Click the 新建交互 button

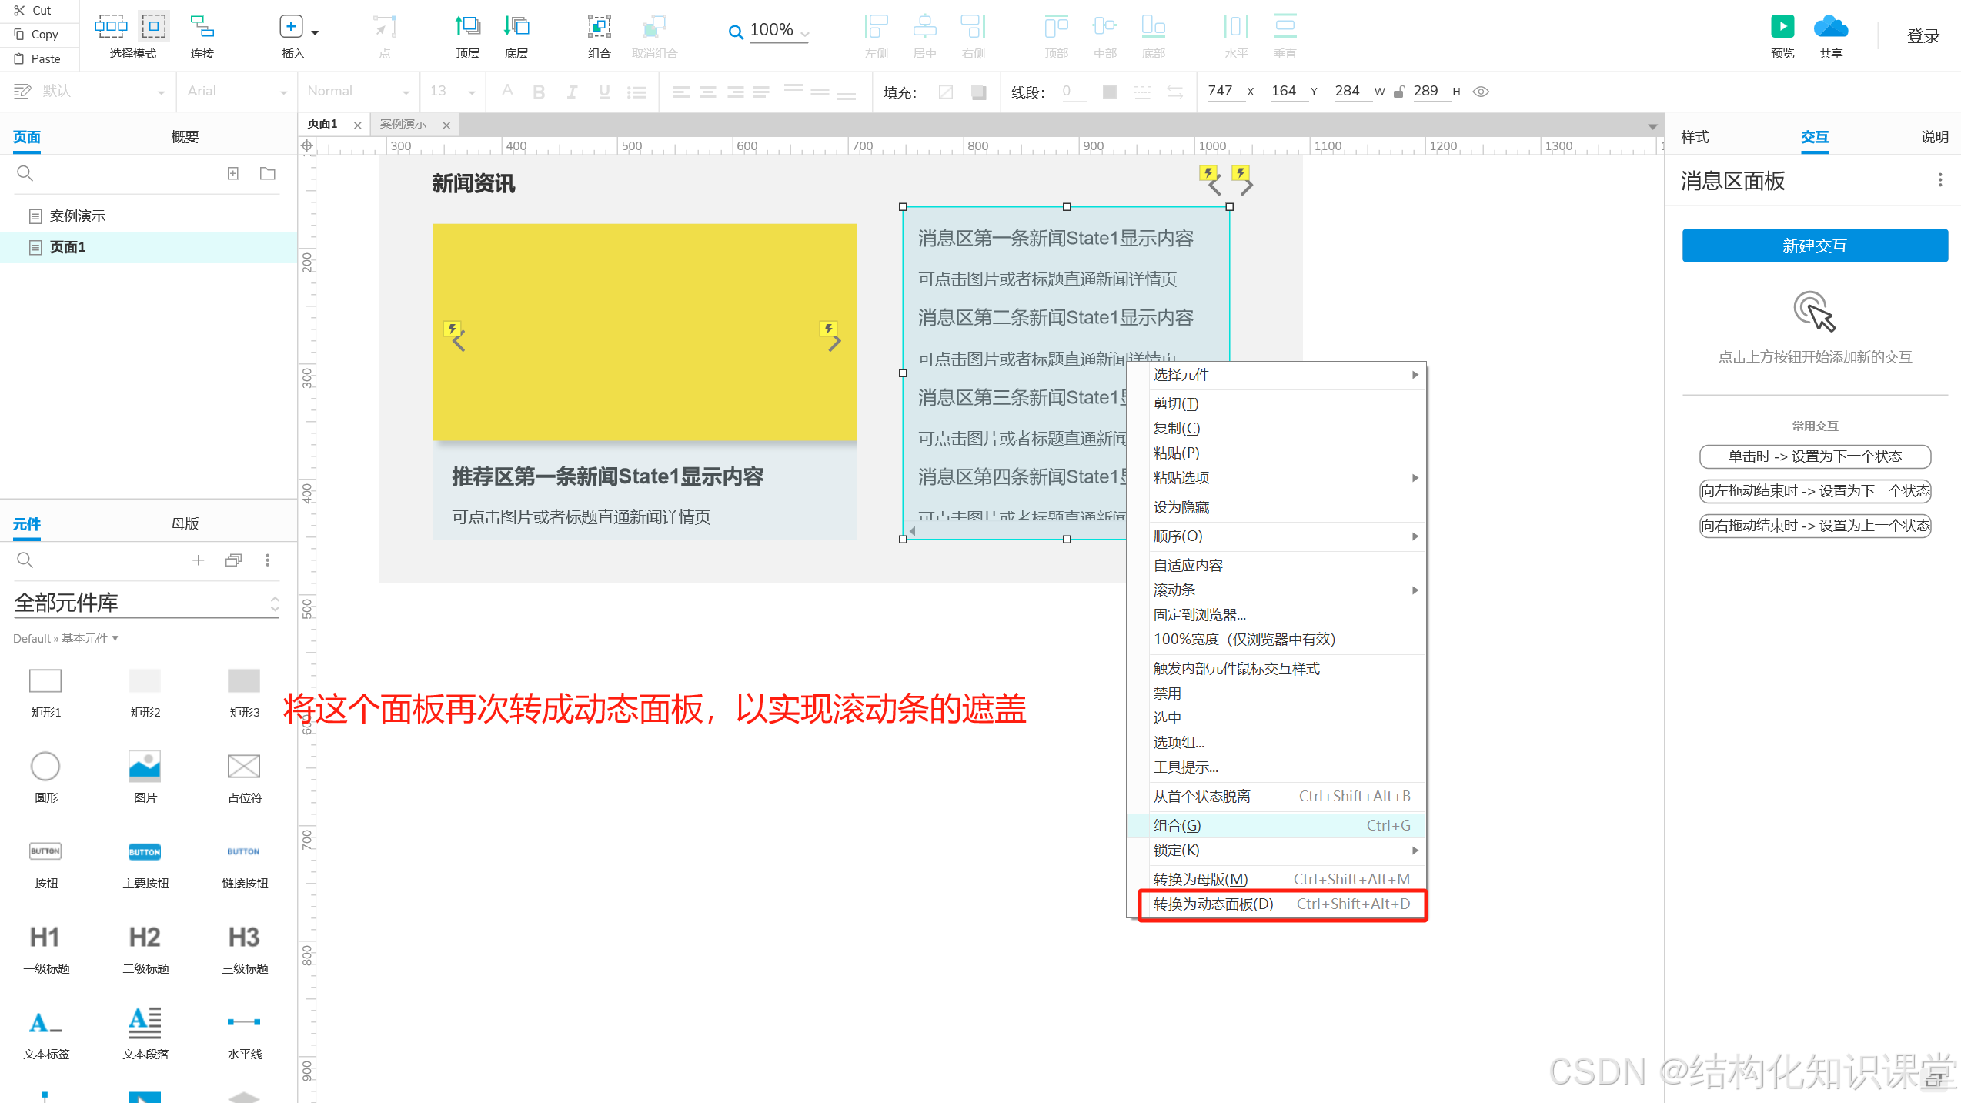1815,246
